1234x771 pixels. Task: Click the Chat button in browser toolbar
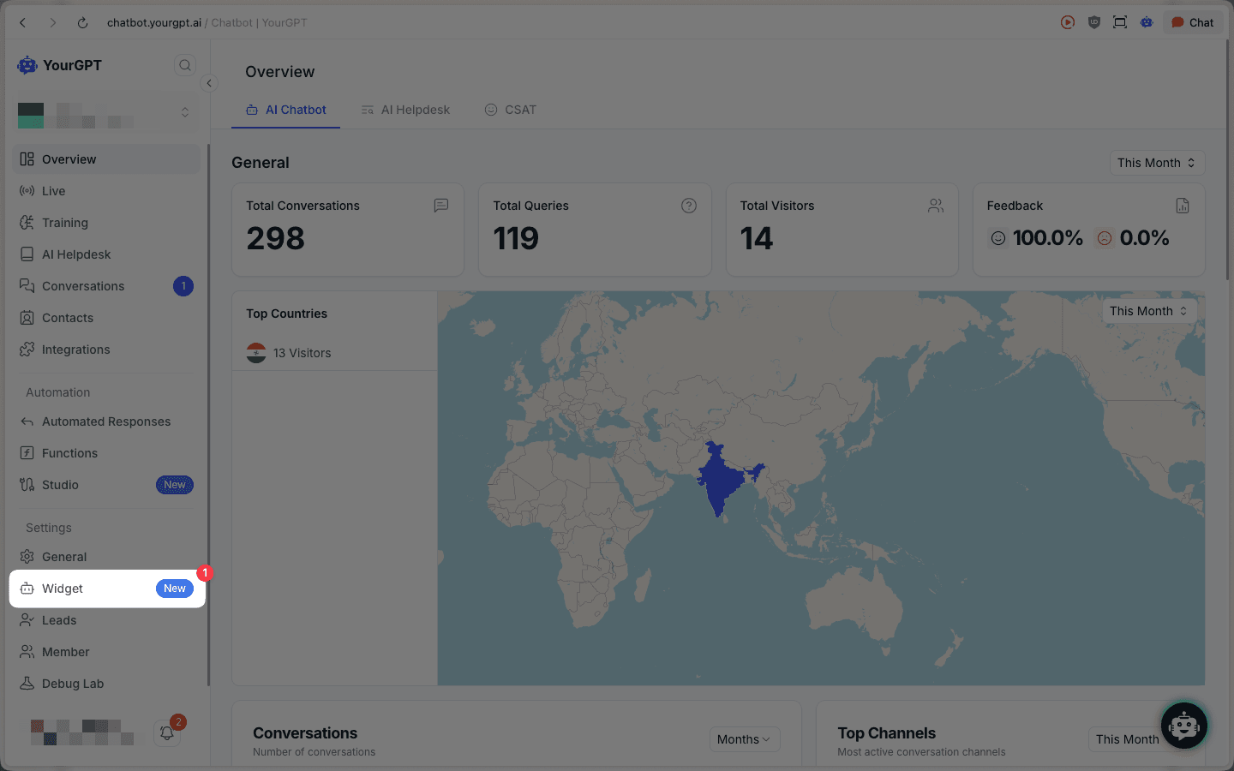tap(1192, 23)
